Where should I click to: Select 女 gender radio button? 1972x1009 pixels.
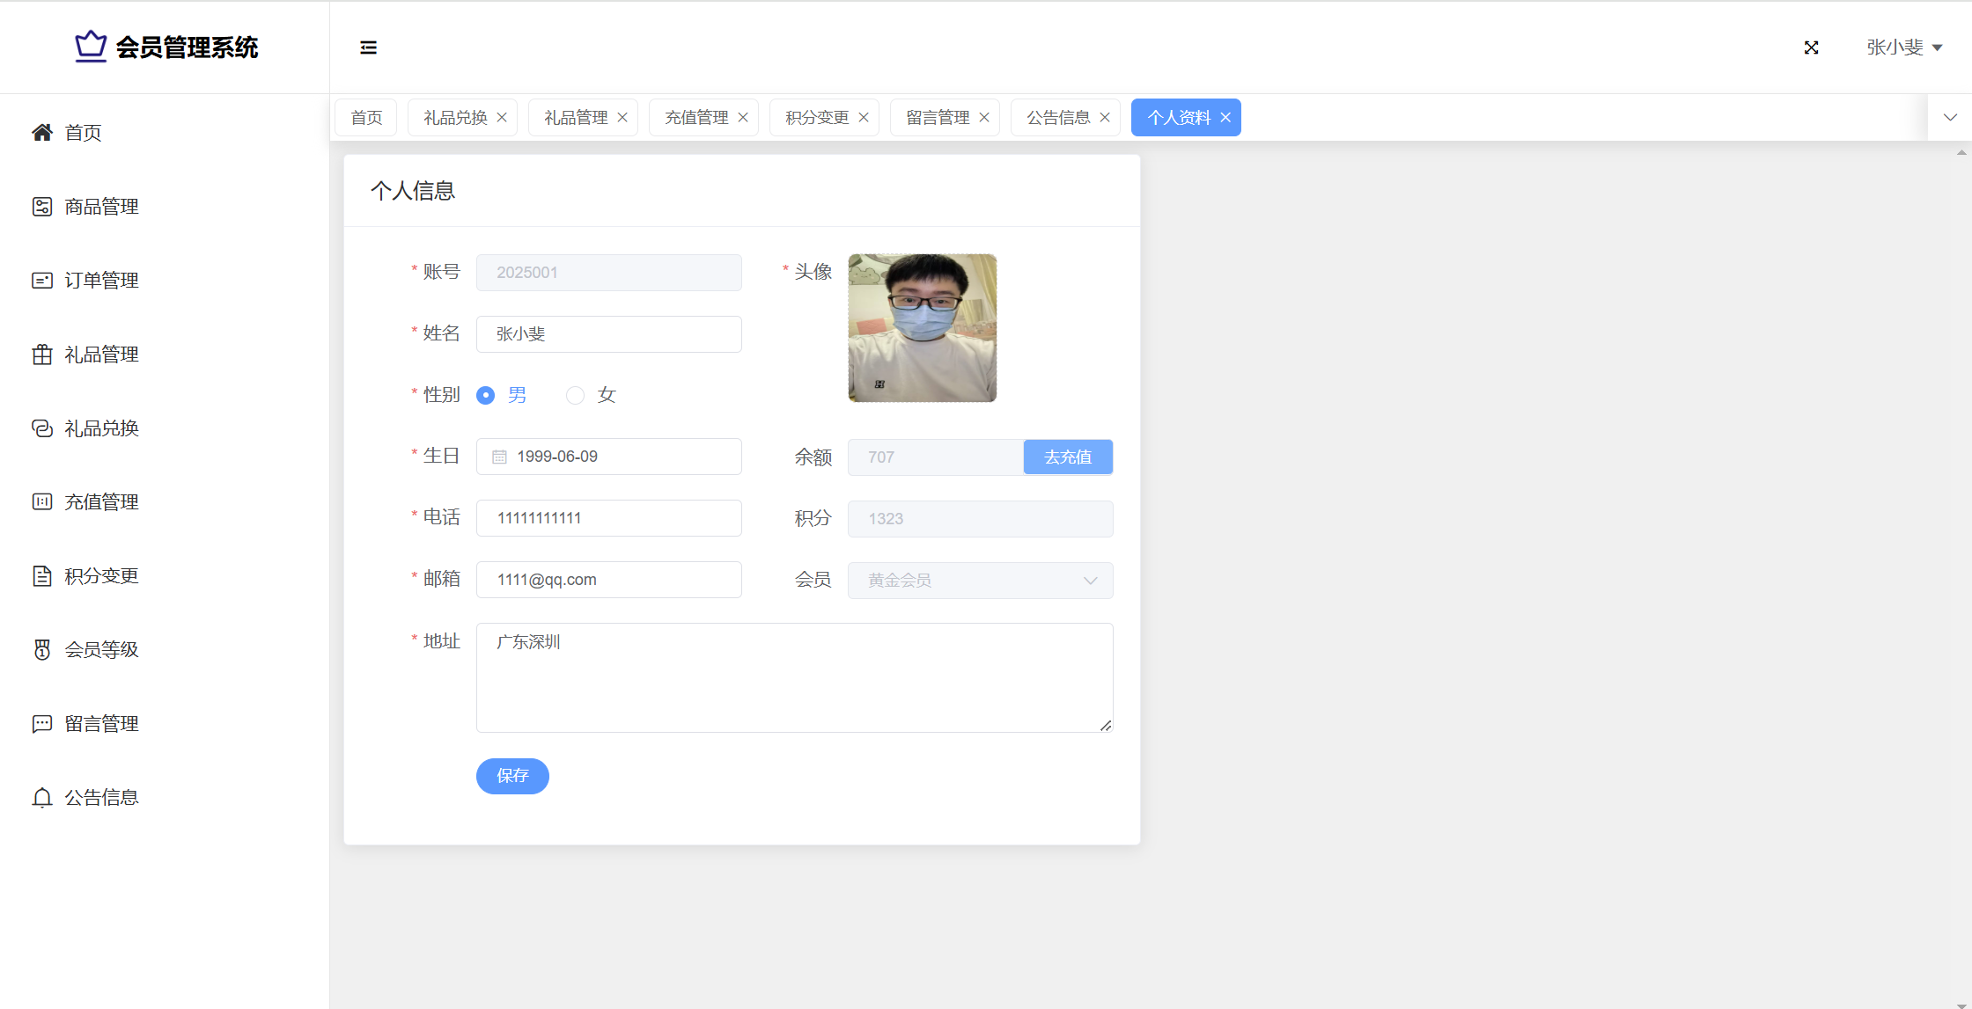coord(575,396)
